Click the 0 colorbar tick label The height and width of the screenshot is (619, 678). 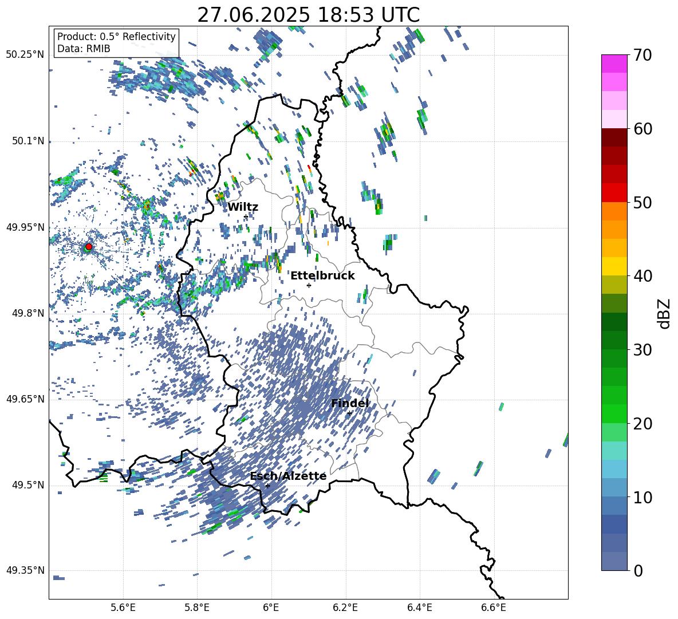(x=638, y=571)
